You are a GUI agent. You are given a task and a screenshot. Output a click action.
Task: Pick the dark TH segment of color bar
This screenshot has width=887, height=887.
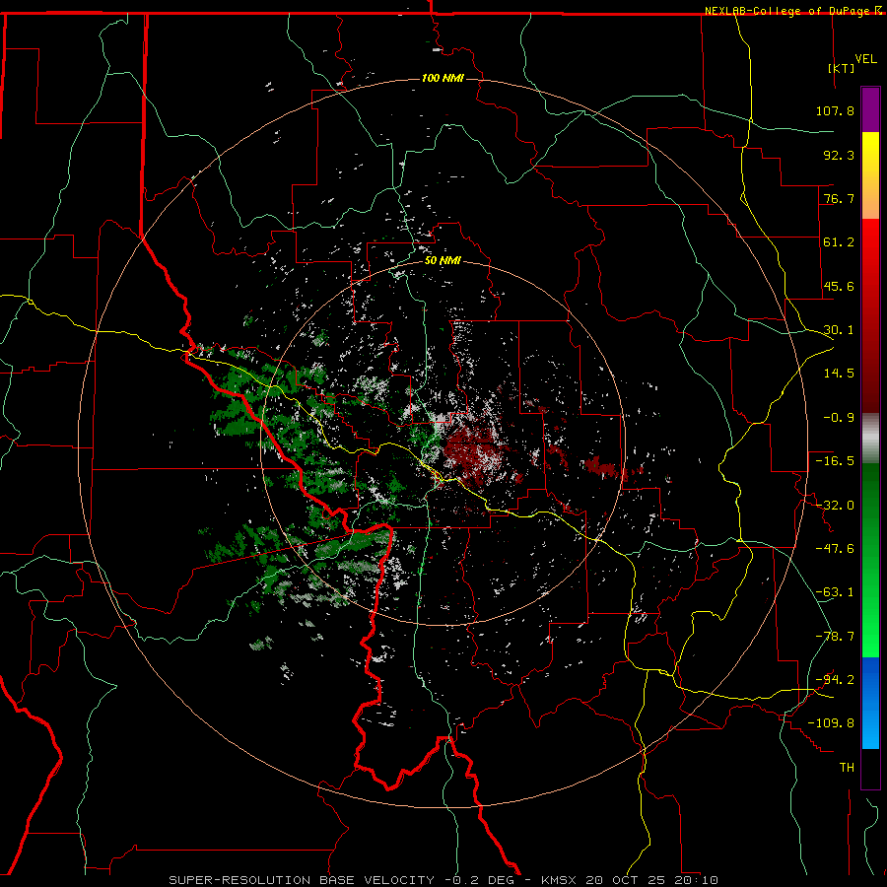[870, 769]
